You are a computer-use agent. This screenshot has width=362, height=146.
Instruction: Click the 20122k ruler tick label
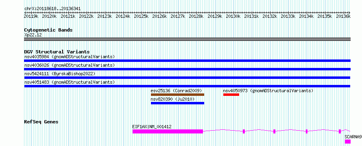pos(86,16)
